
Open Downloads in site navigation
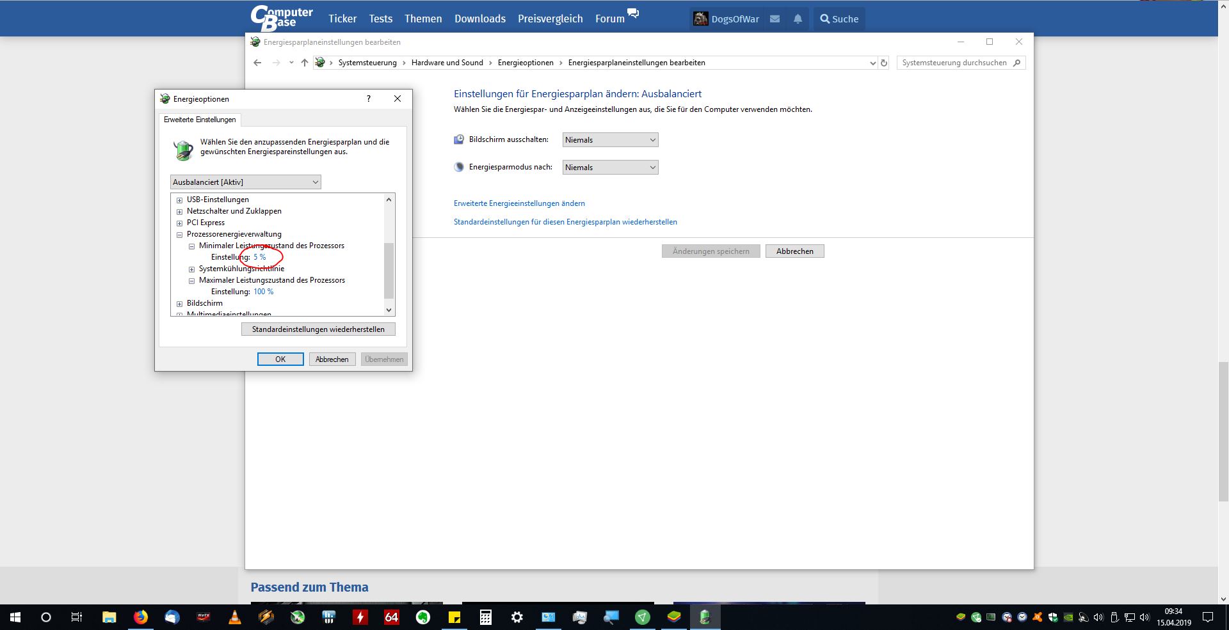coord(480,19)
